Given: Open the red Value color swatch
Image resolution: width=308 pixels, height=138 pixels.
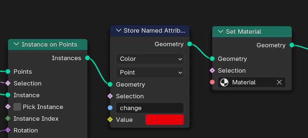Looking at the screenshot, I should coord(164,120).
